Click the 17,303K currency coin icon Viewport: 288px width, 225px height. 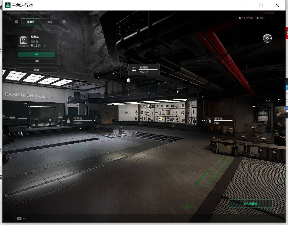(240, 18)
